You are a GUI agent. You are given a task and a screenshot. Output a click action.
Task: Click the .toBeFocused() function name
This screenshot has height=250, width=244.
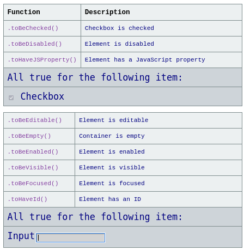[33, 184]
